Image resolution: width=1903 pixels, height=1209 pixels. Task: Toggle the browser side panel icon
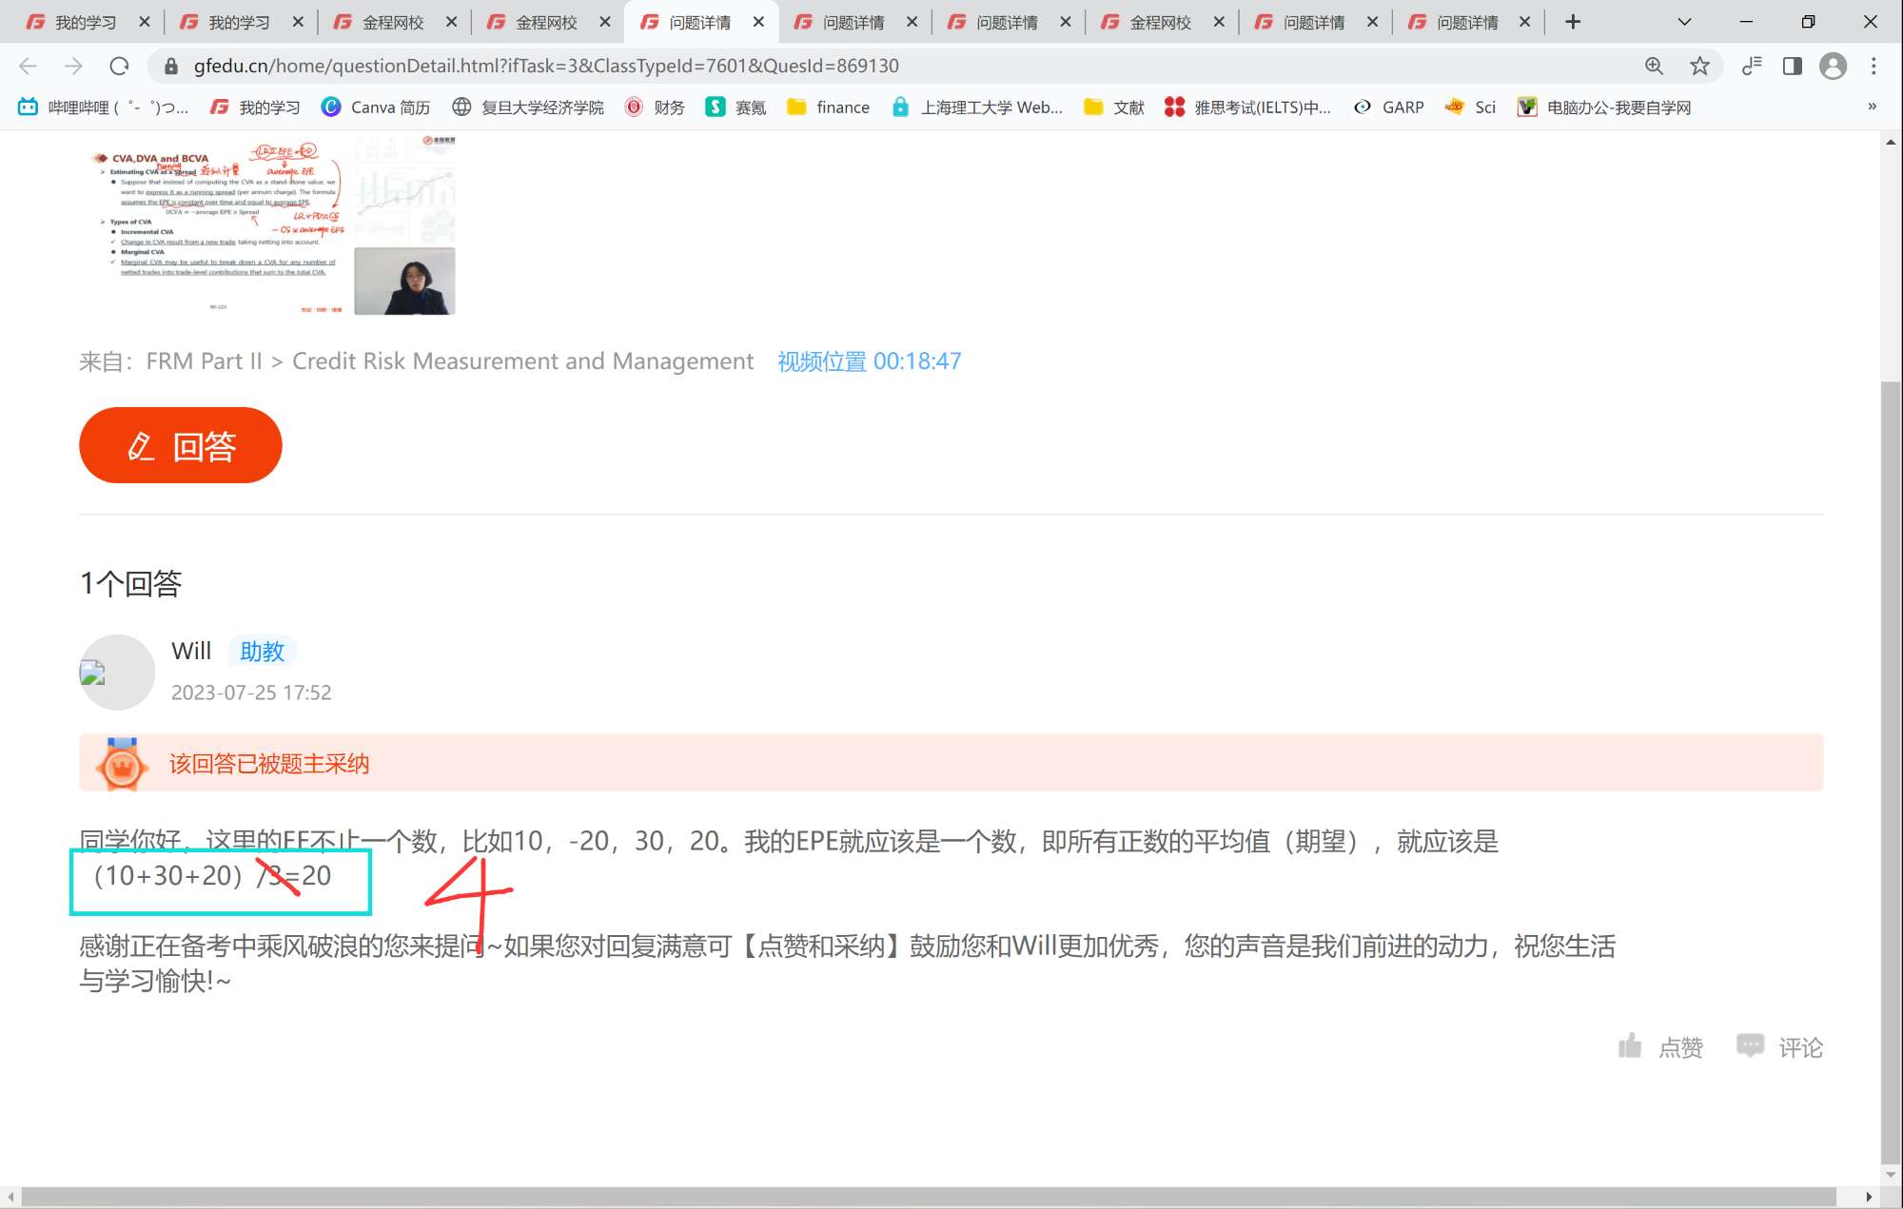pyautogui.click(x=1792, y=66)
